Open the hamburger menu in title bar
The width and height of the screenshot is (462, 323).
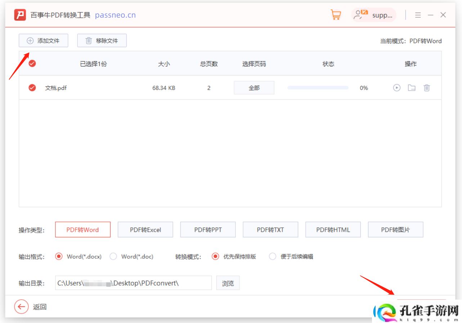point(418,15)
